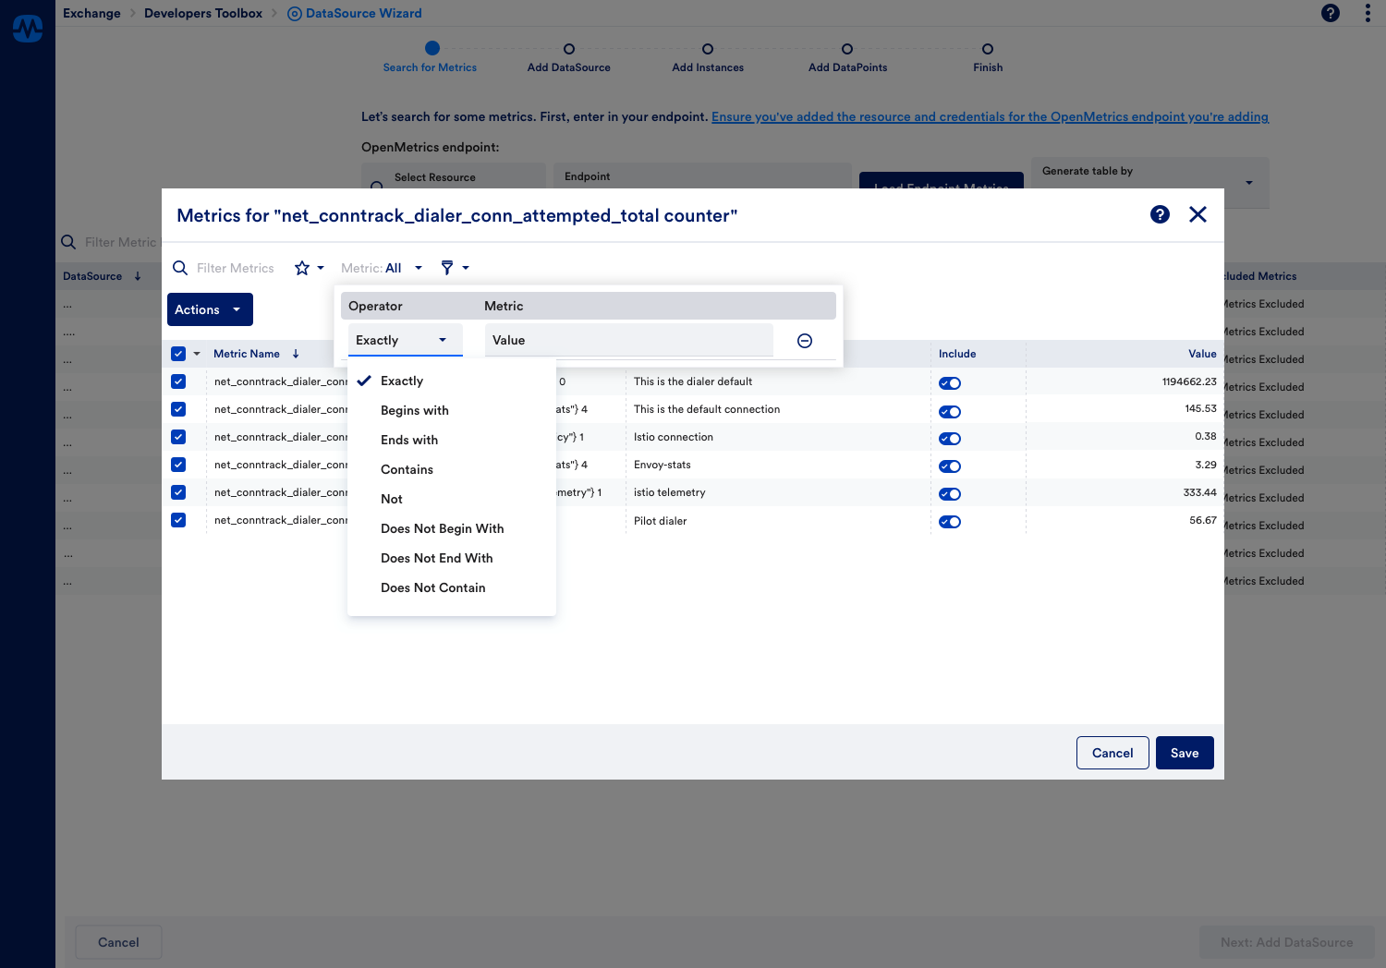Click DataSource column sort arrow

[x=138, y=276]
